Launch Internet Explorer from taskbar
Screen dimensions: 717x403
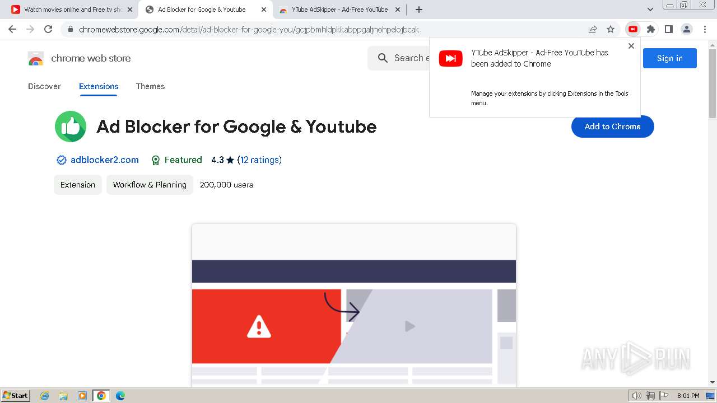[44, 396]
